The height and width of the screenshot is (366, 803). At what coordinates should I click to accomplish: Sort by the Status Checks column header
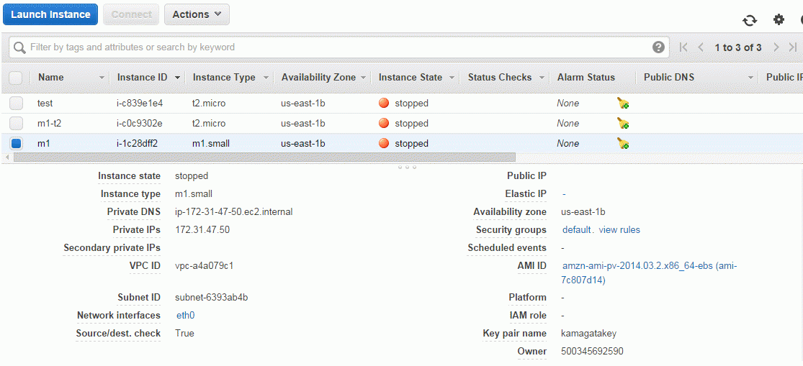tap(500, 77)
